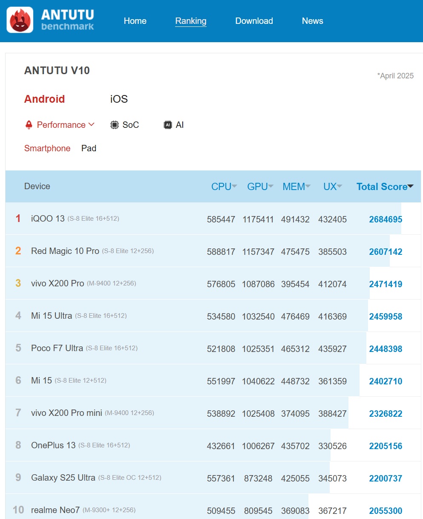
Task: Click the rank number 1 badge
Action: 18,219
